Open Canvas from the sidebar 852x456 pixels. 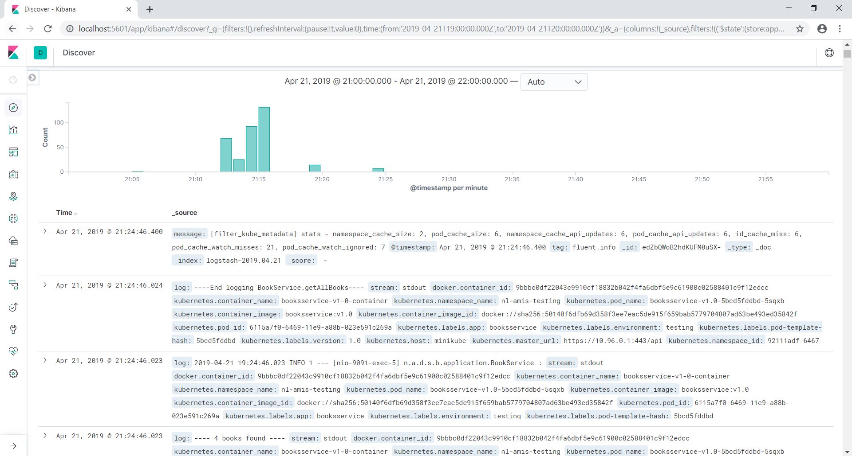[13, 174]
